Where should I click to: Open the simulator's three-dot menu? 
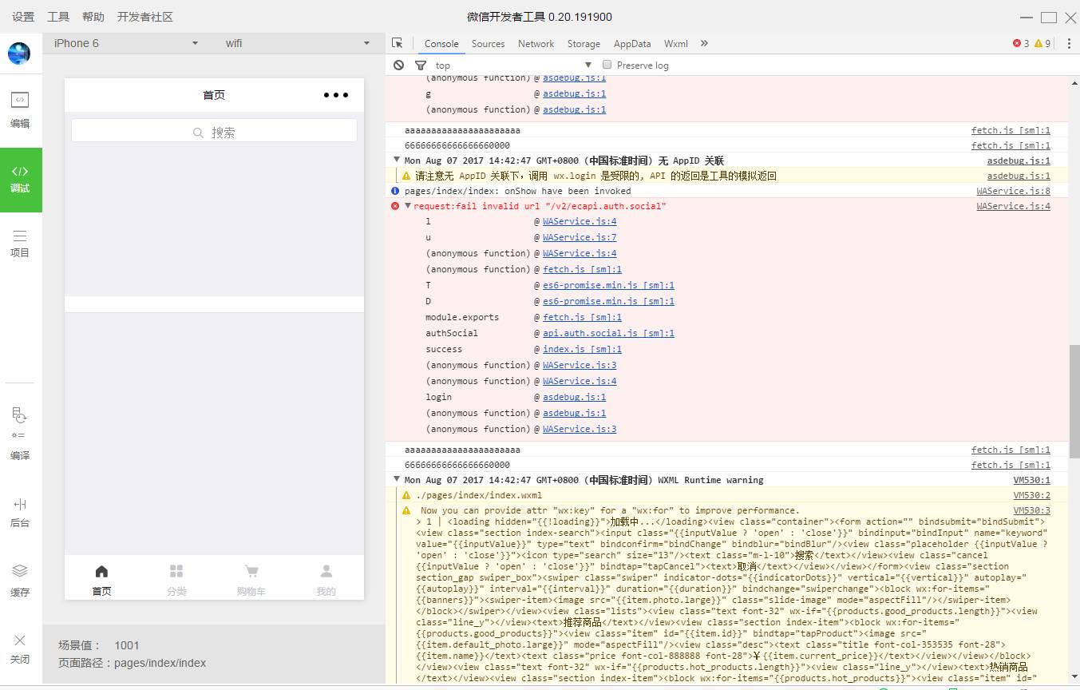[336, 95]
